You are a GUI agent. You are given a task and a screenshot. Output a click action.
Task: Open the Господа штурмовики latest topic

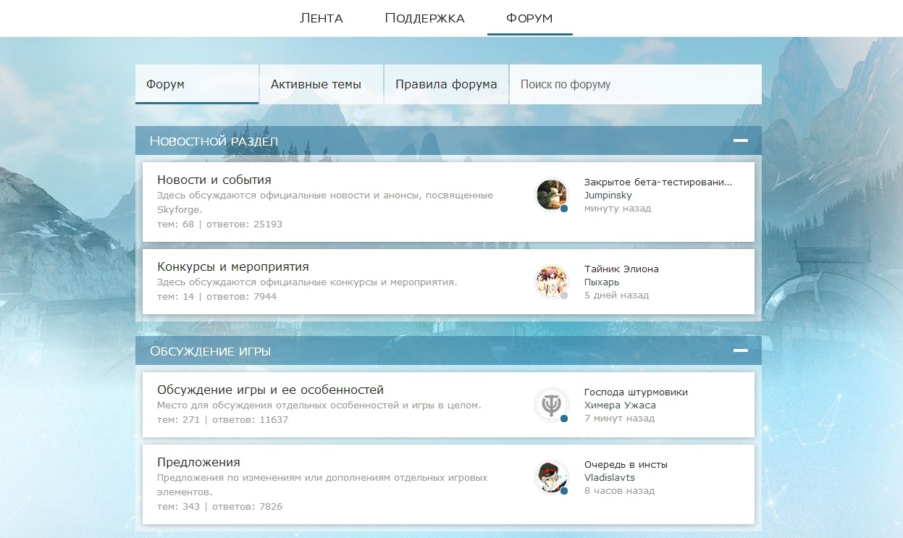click(x=636, y=392)
